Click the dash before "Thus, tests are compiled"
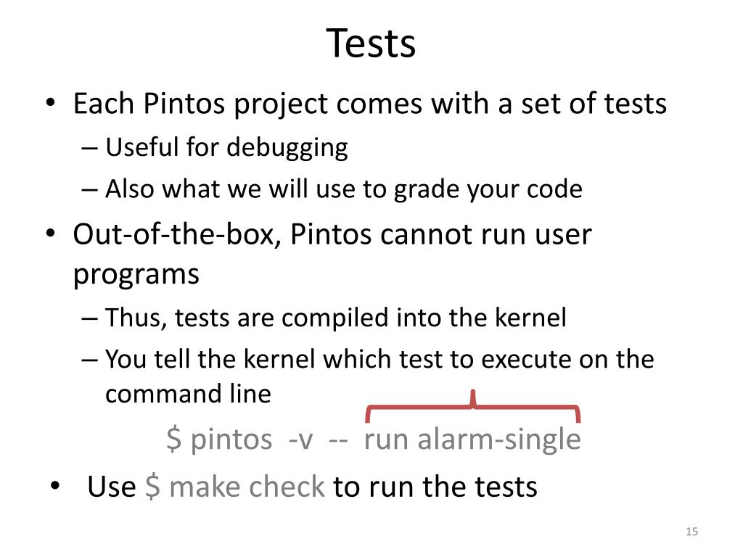 89,318
